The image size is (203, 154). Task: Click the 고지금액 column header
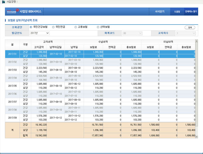[x=39, y=47]
